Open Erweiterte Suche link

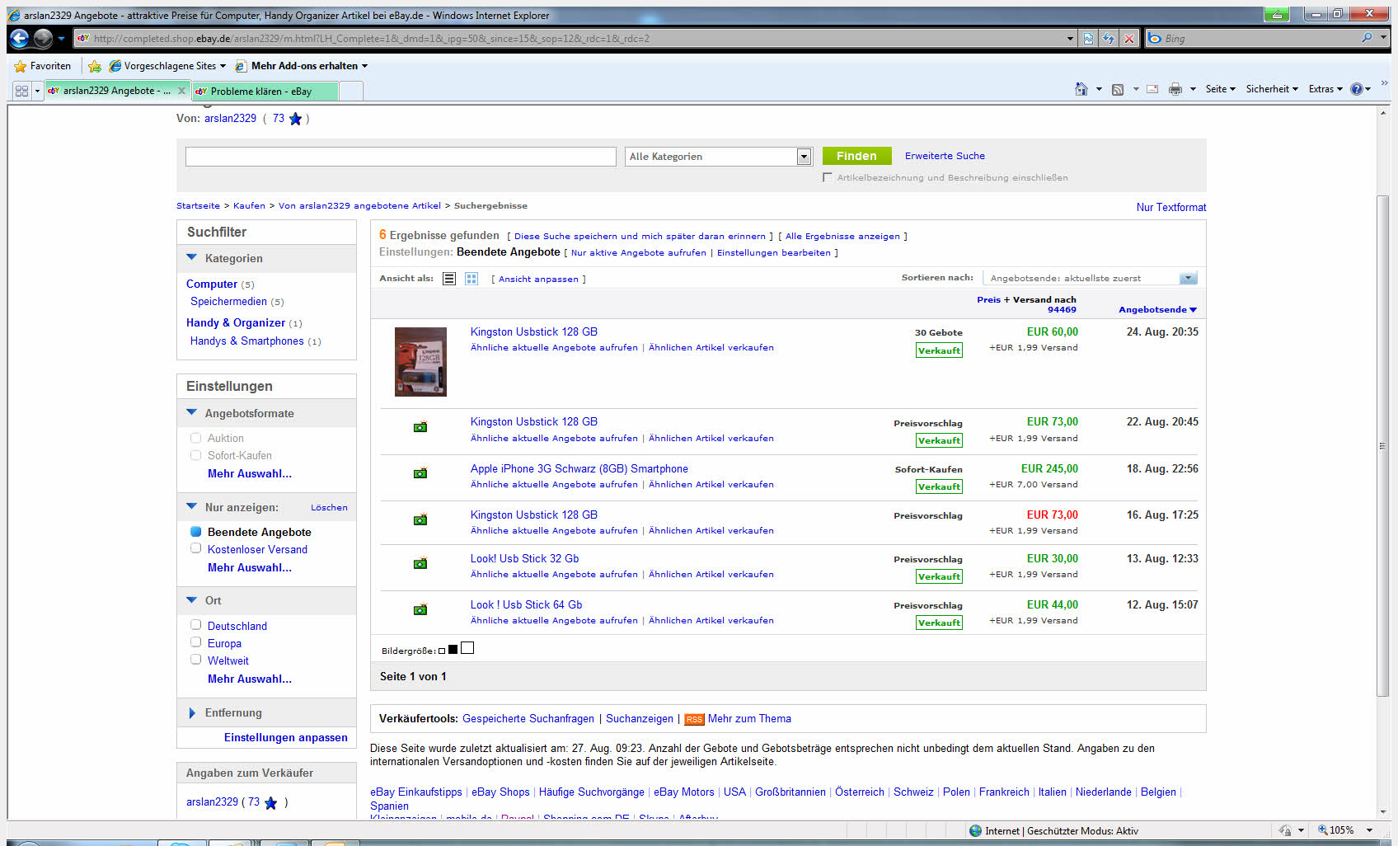coord(945,156)
